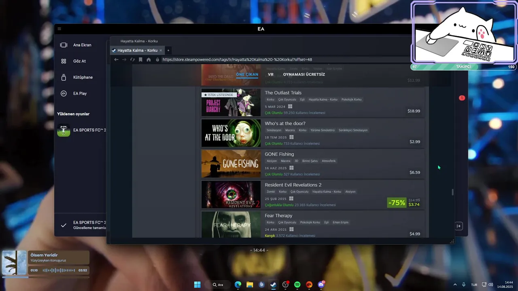Click the TAKİPÇİ follower progress bar
The image size is (518, 291).
(x=464, y=67)
